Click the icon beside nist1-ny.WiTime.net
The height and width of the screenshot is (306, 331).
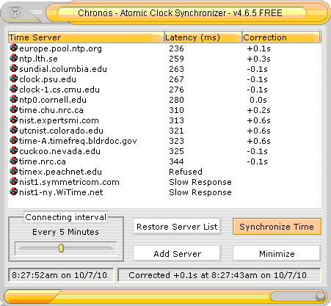pyautogui.click(x=14, y=192)
